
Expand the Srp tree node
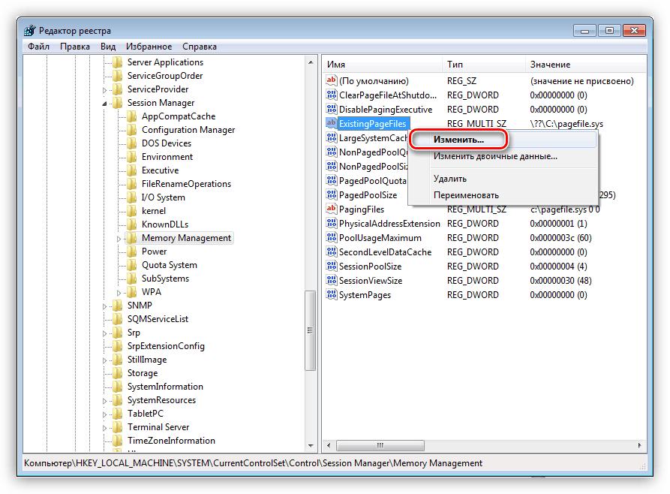pyautogui.click(x=105, y=333)
